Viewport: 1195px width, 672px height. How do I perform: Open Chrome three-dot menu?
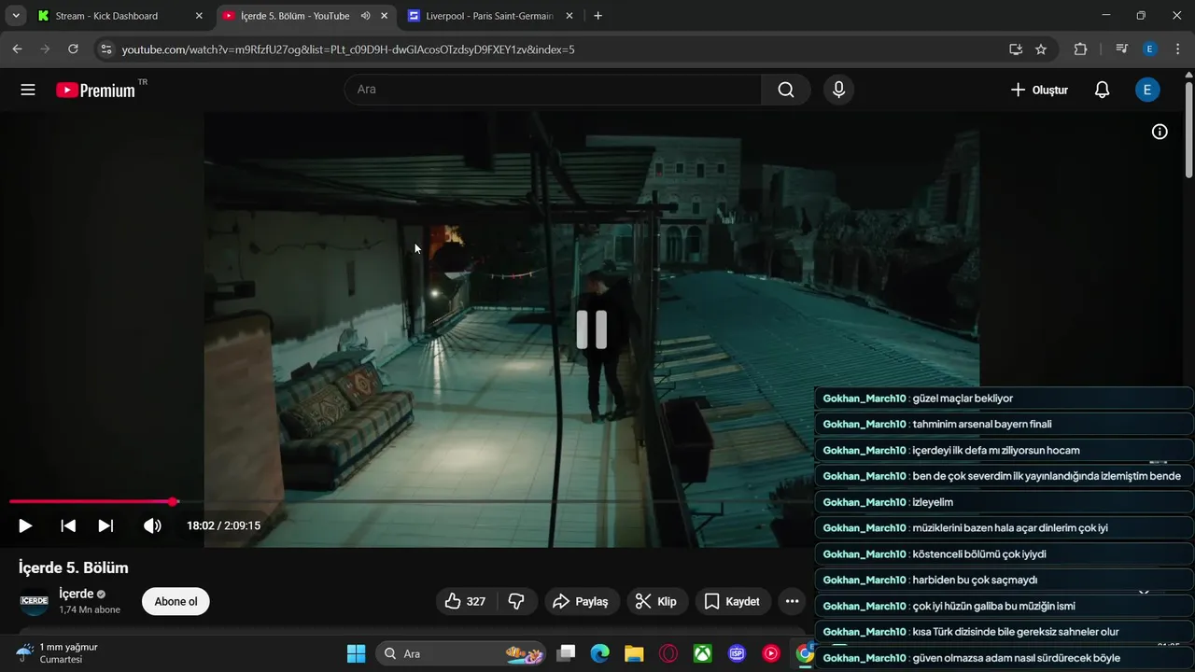click(1177, 49)
